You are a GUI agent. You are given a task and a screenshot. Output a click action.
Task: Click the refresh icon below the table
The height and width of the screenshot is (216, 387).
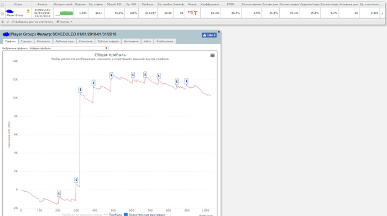[8, 22]
